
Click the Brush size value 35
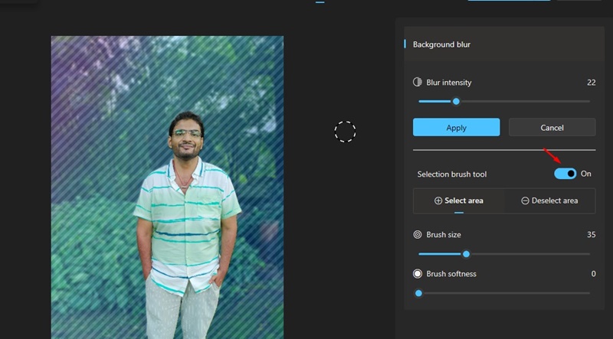click(591, 235)
